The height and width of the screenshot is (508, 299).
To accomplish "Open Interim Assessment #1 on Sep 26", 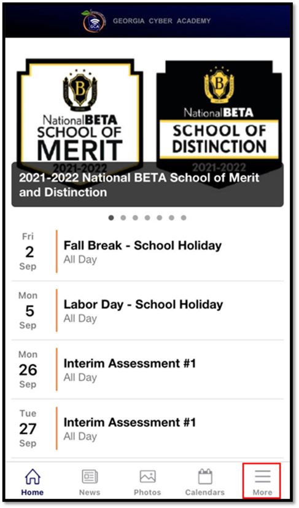I will tap(147, 369).
